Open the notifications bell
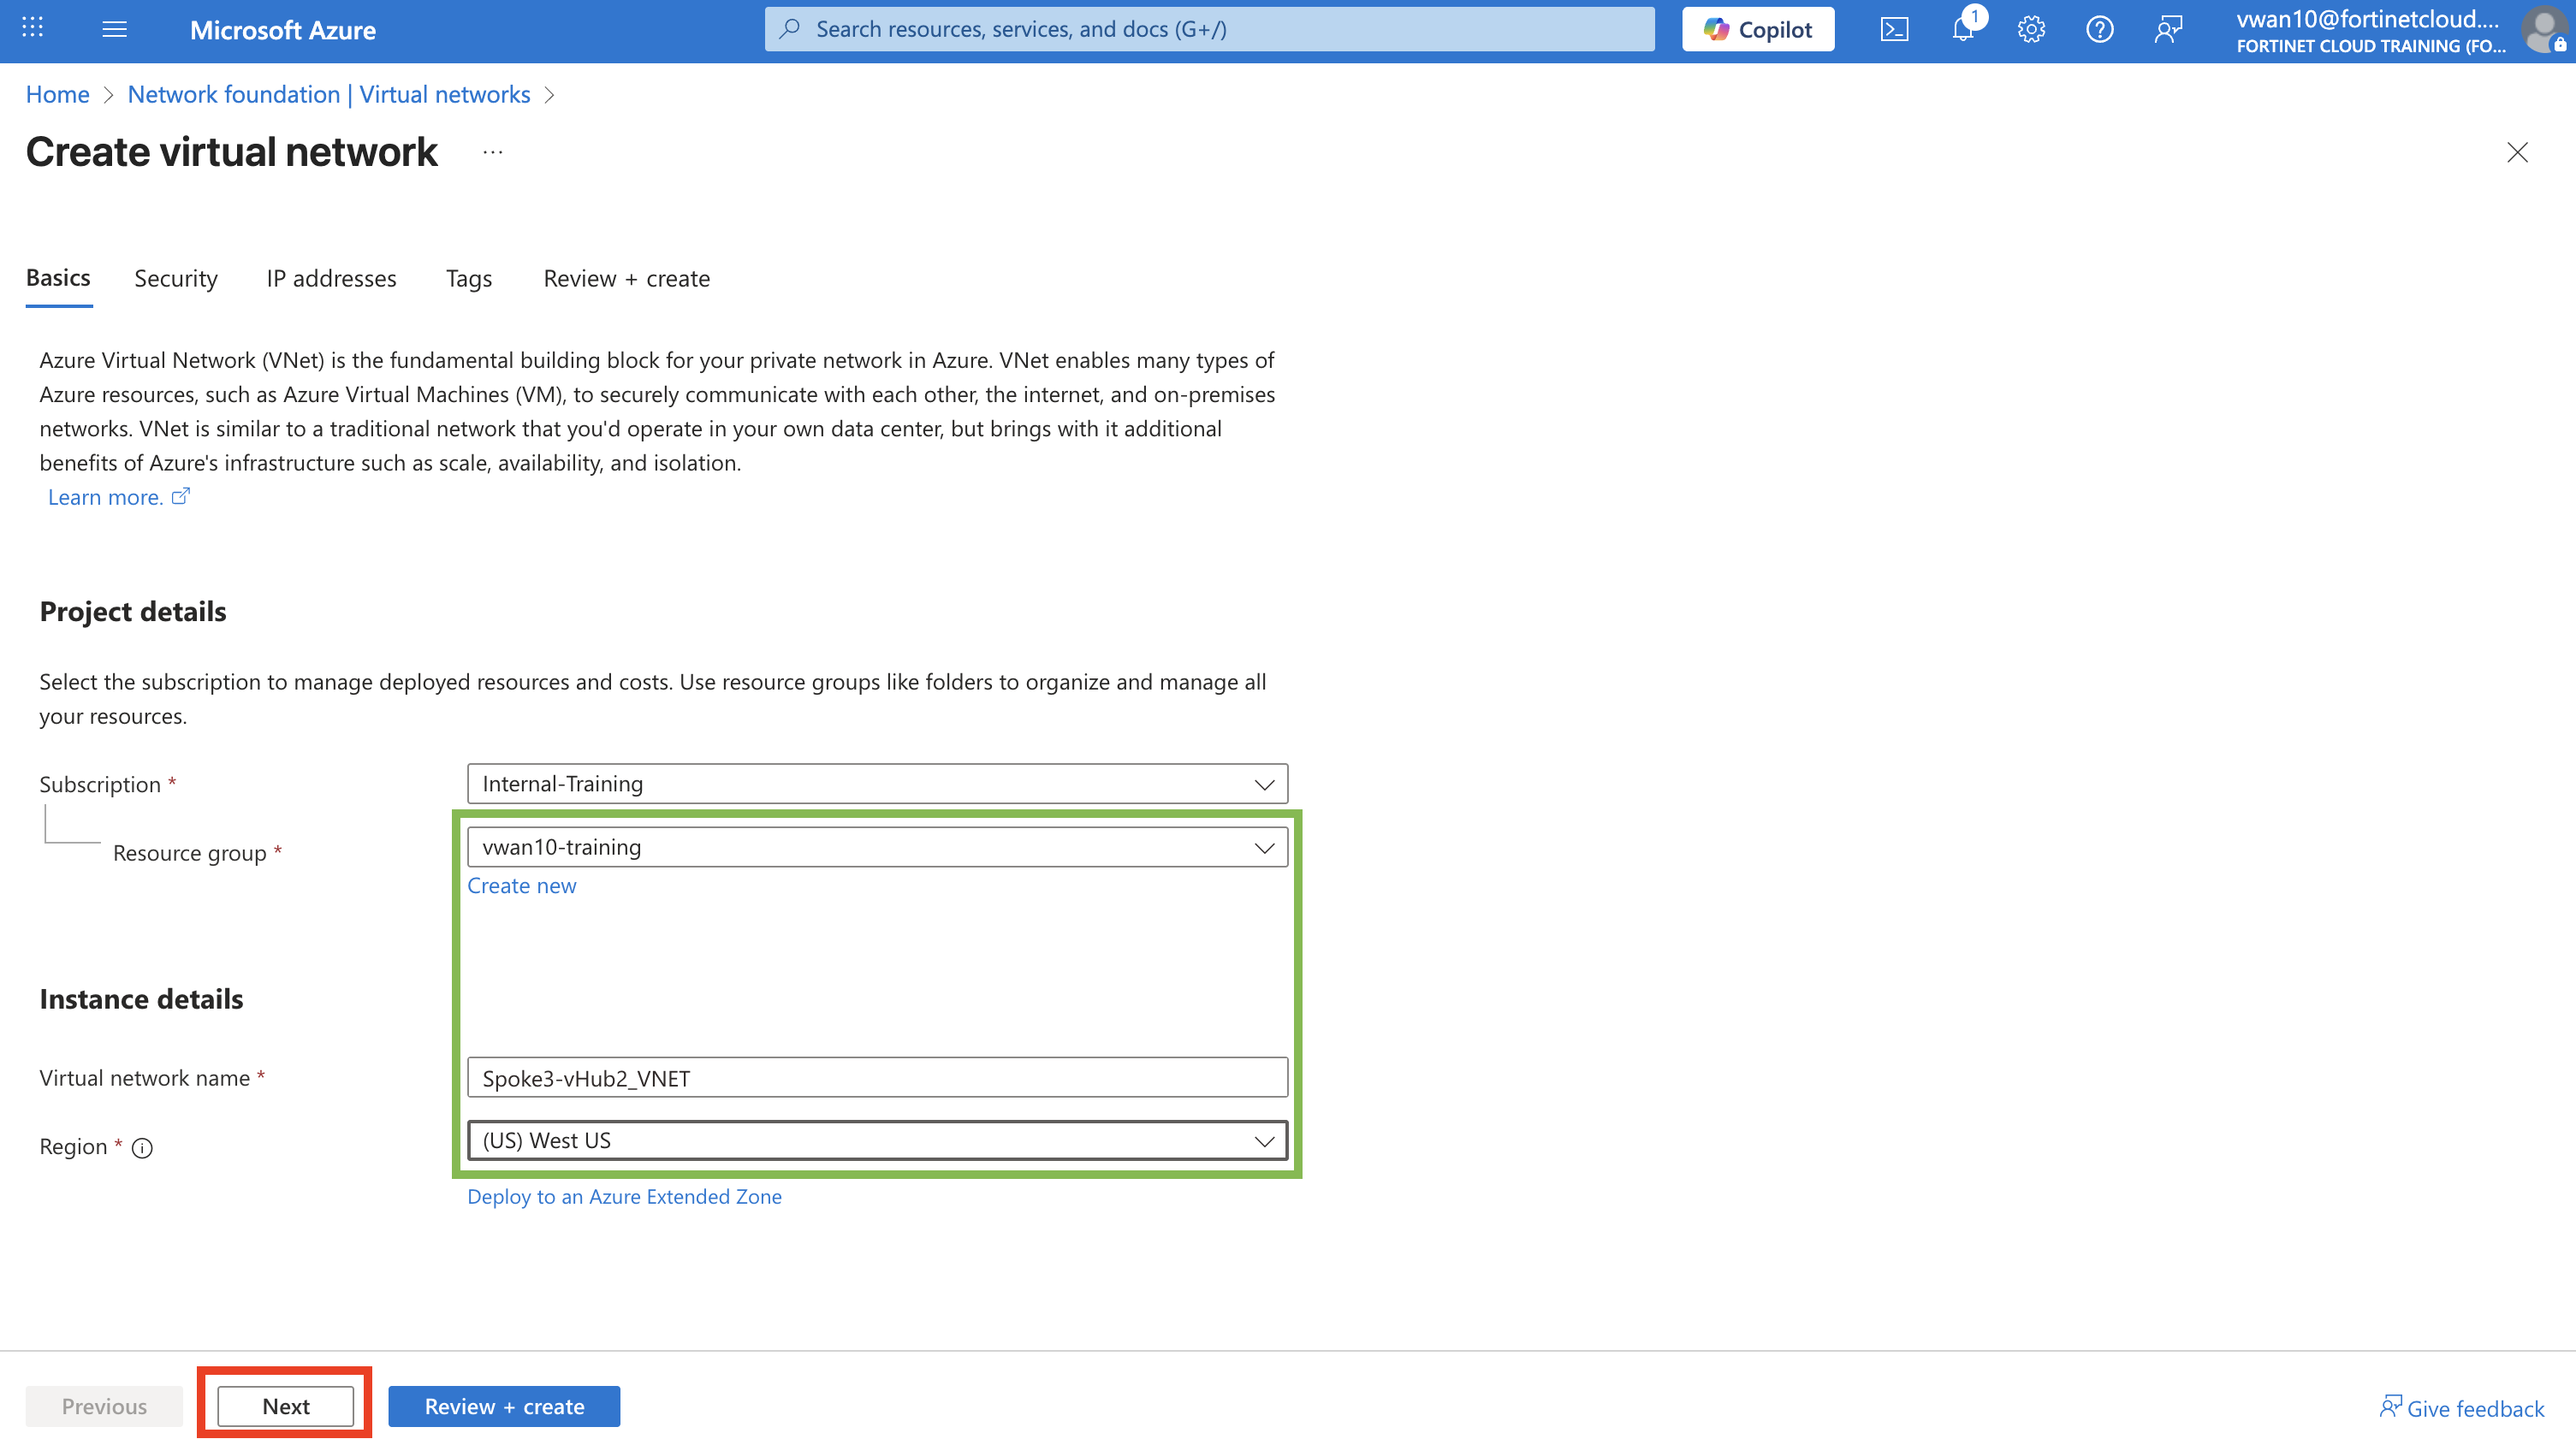 (1963, 29)
